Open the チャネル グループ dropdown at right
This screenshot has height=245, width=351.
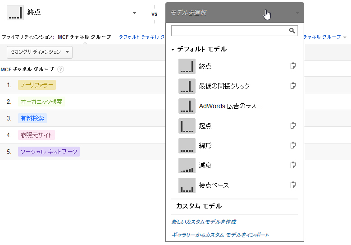tap(325, 37)
